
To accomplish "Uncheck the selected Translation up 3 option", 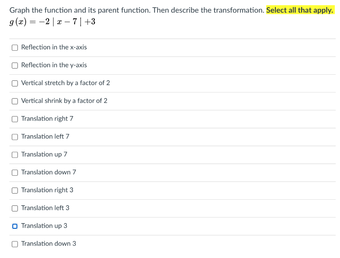I will pyautogui.click(x=15, y=226).
